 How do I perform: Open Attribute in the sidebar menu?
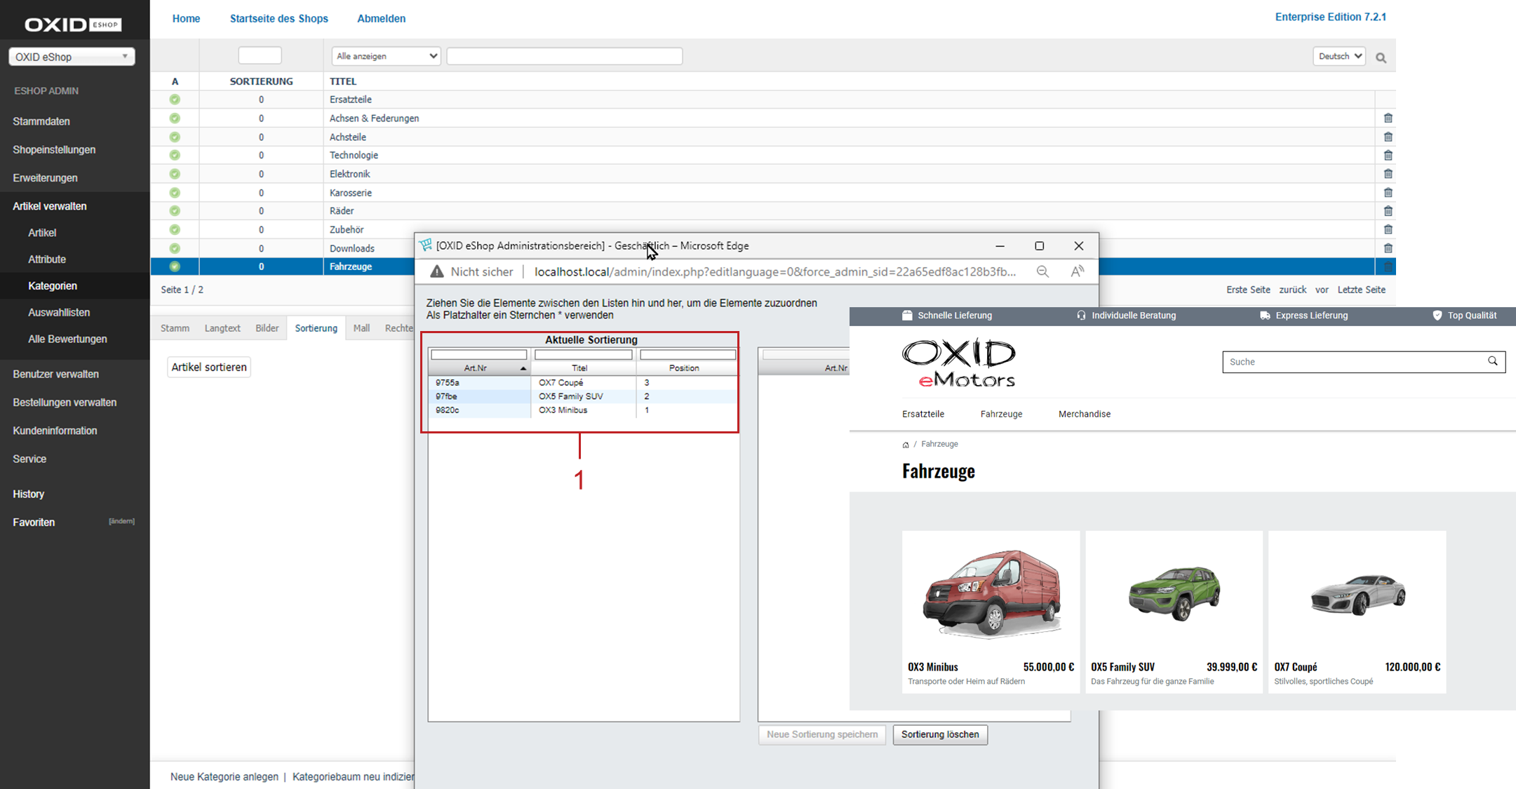tap(47, 259)
